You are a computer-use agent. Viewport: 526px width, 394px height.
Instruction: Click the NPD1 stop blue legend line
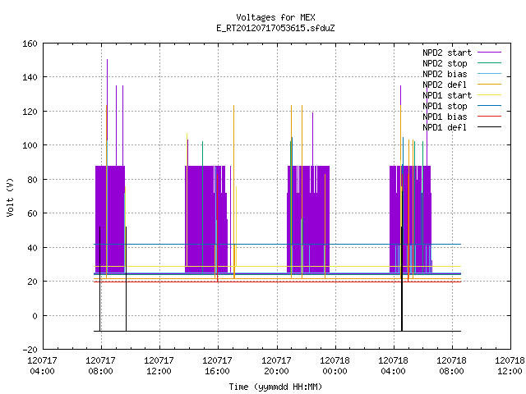[x=489, y=106]
